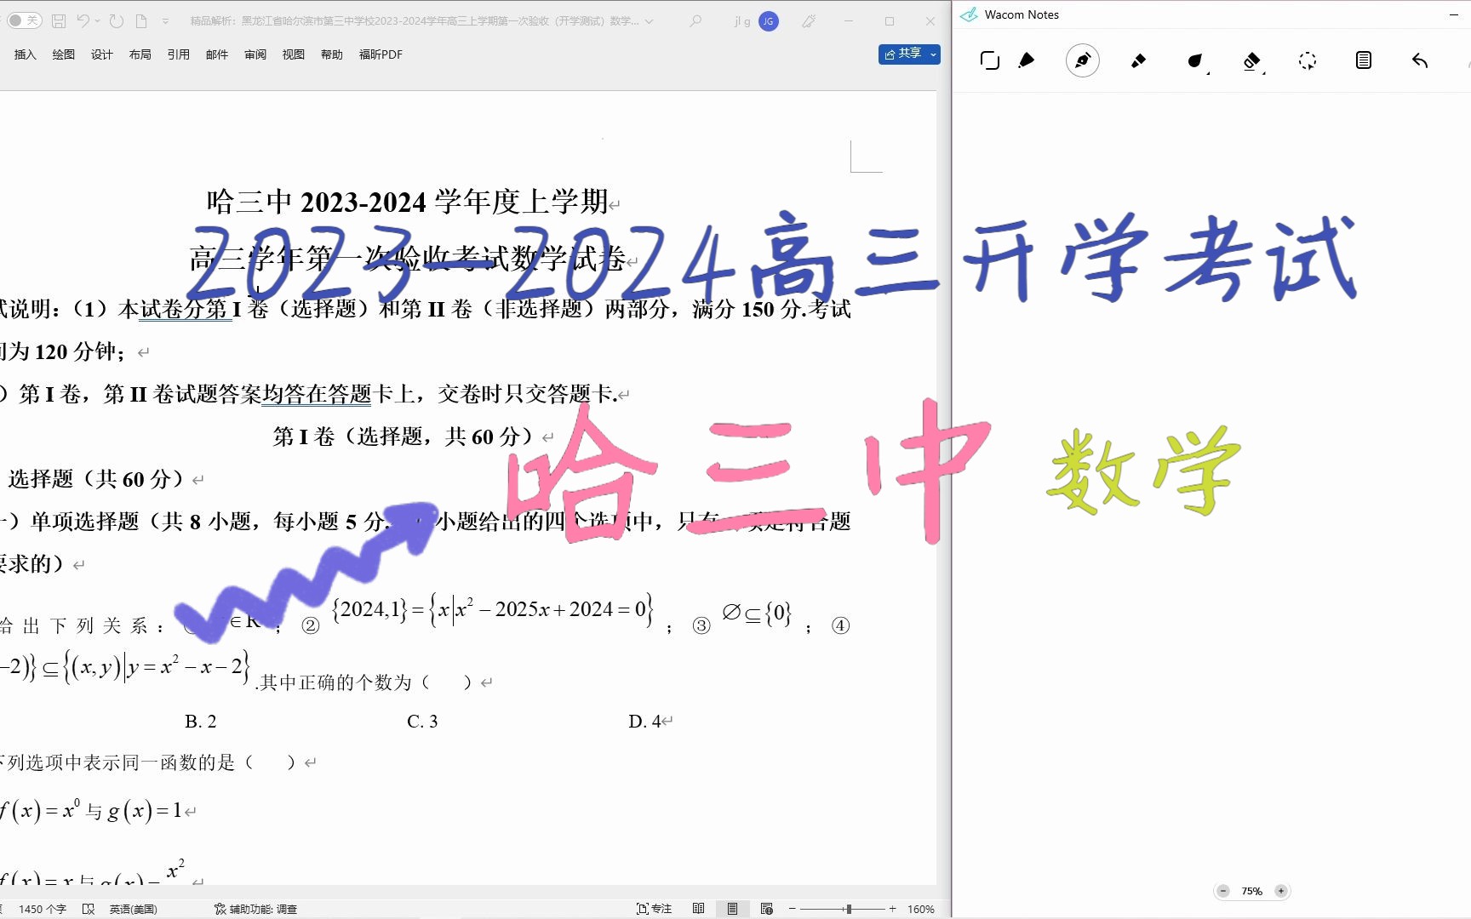The height and width of the screenshot is (919, 1471).
Task: Select the 审阅 ribbon tab
Action: (255, 54)
